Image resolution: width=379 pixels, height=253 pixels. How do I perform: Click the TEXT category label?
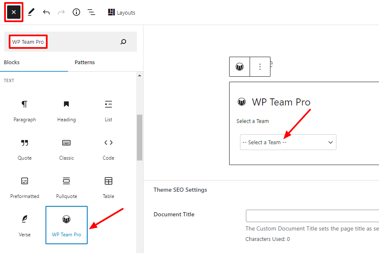click(x=9, y=80)
